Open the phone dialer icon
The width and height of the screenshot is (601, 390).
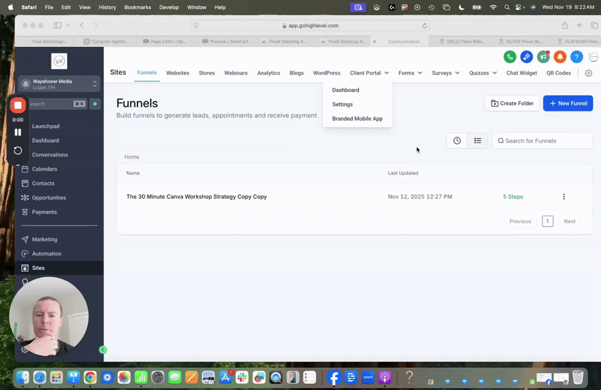[509, 57]
